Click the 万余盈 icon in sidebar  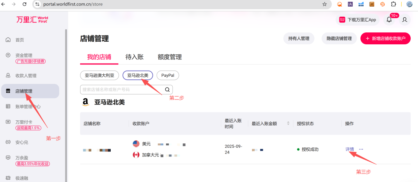[8, 158]
